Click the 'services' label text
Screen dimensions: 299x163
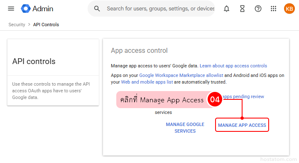(163, 112)
